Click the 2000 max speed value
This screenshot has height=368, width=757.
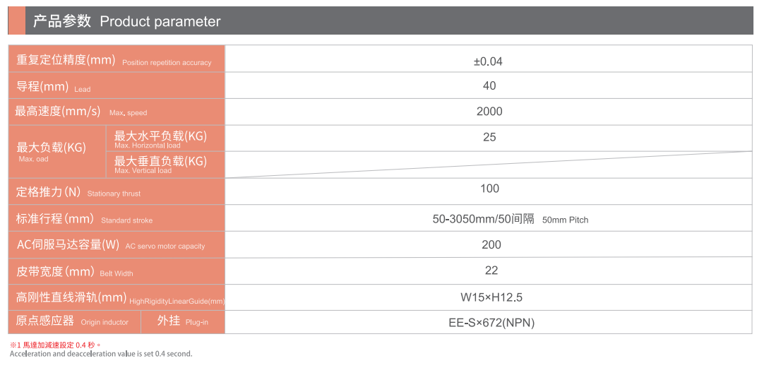coord(489,112)
